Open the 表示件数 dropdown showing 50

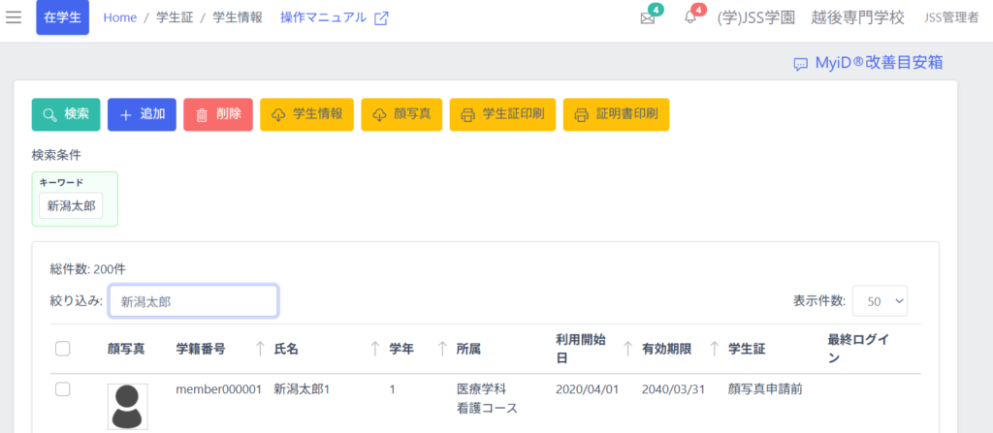[880, 301]
